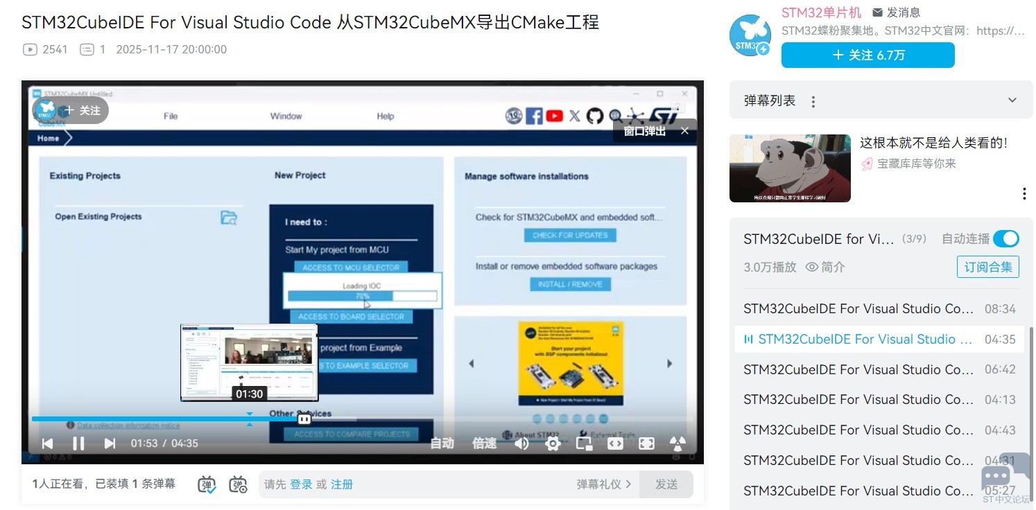Click the banner carousel right arrow in the video

coord(669,363)
